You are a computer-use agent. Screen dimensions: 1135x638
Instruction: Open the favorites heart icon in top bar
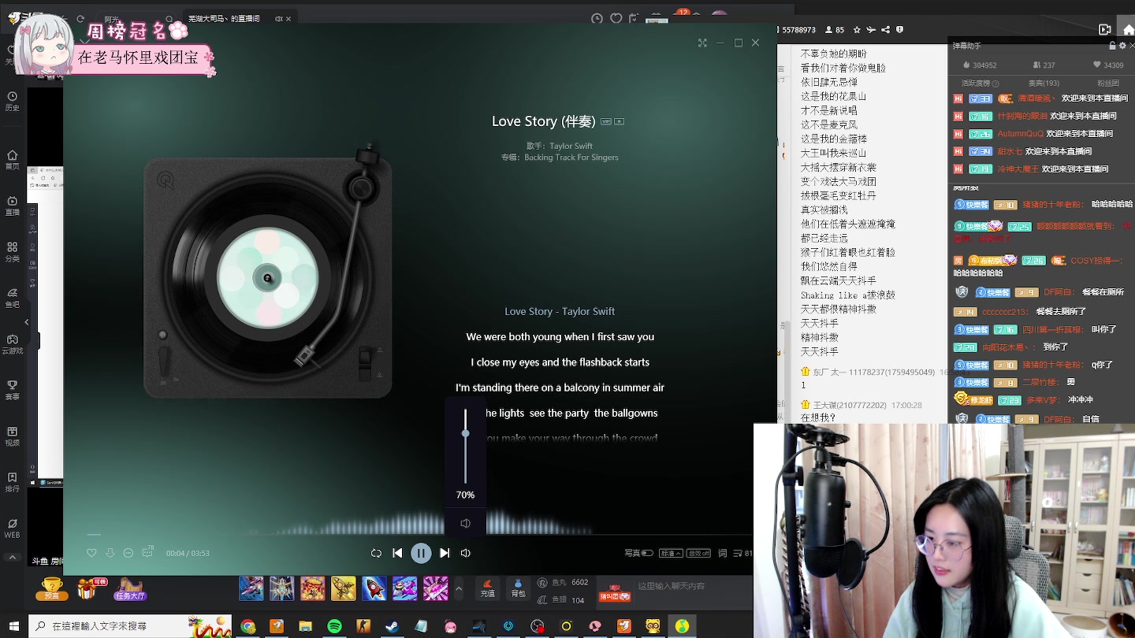[616, 18]
